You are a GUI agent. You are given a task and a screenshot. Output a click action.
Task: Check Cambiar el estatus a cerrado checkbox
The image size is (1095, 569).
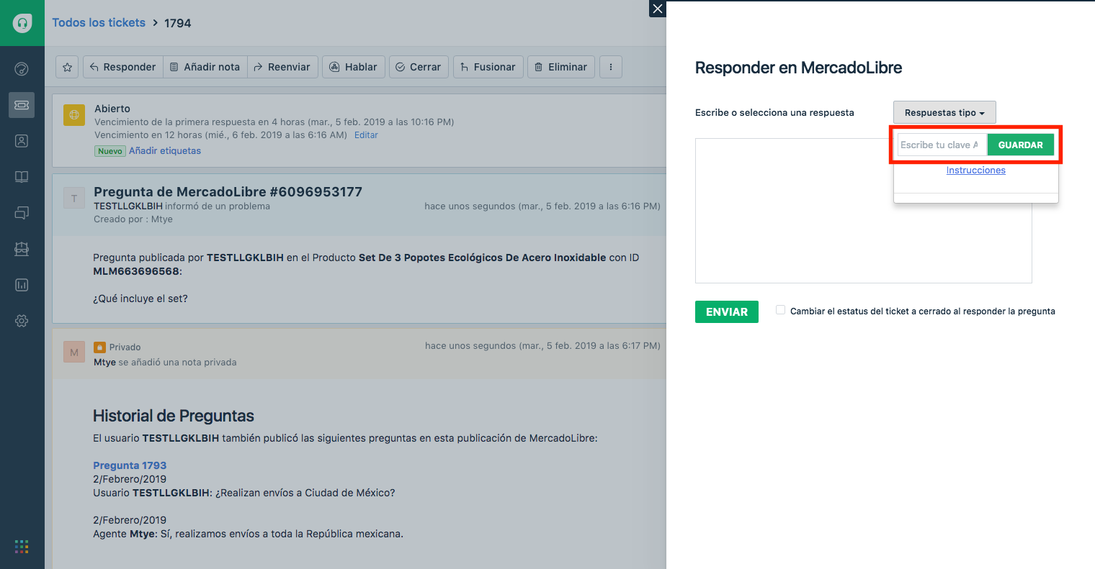tap(780, 310)
